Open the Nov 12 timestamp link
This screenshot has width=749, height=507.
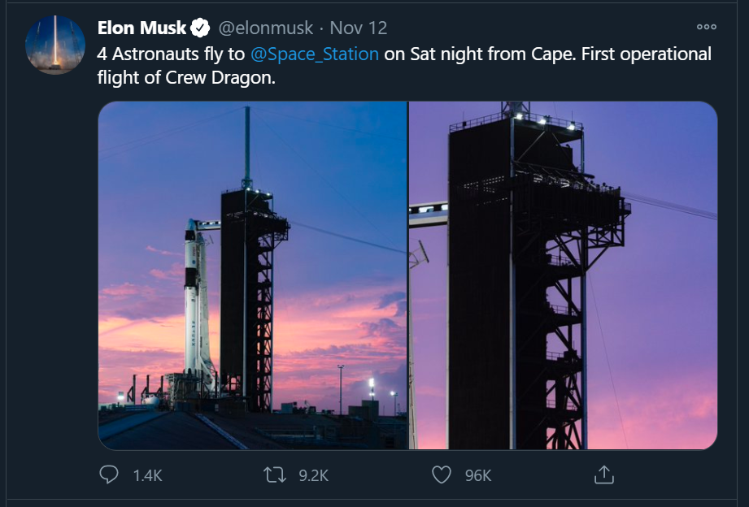click(359, 28)
